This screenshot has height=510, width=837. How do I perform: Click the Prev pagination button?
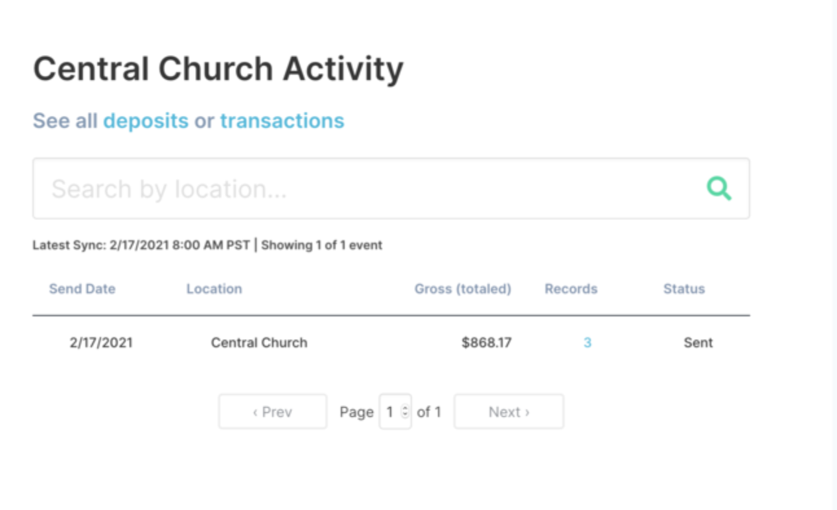272,411
